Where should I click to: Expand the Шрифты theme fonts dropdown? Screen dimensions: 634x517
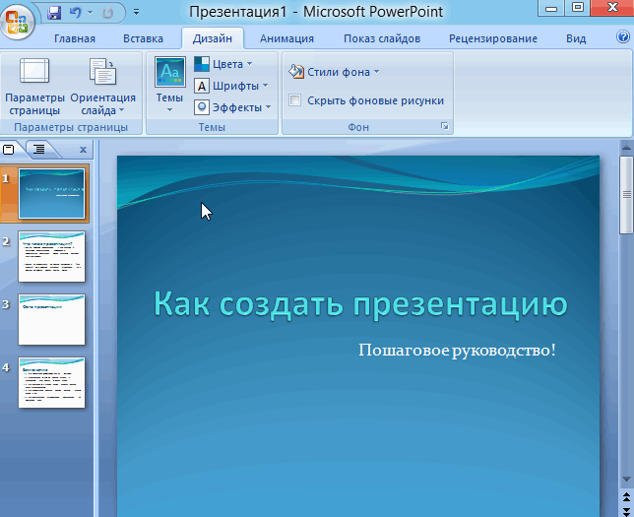click(230, 86)
